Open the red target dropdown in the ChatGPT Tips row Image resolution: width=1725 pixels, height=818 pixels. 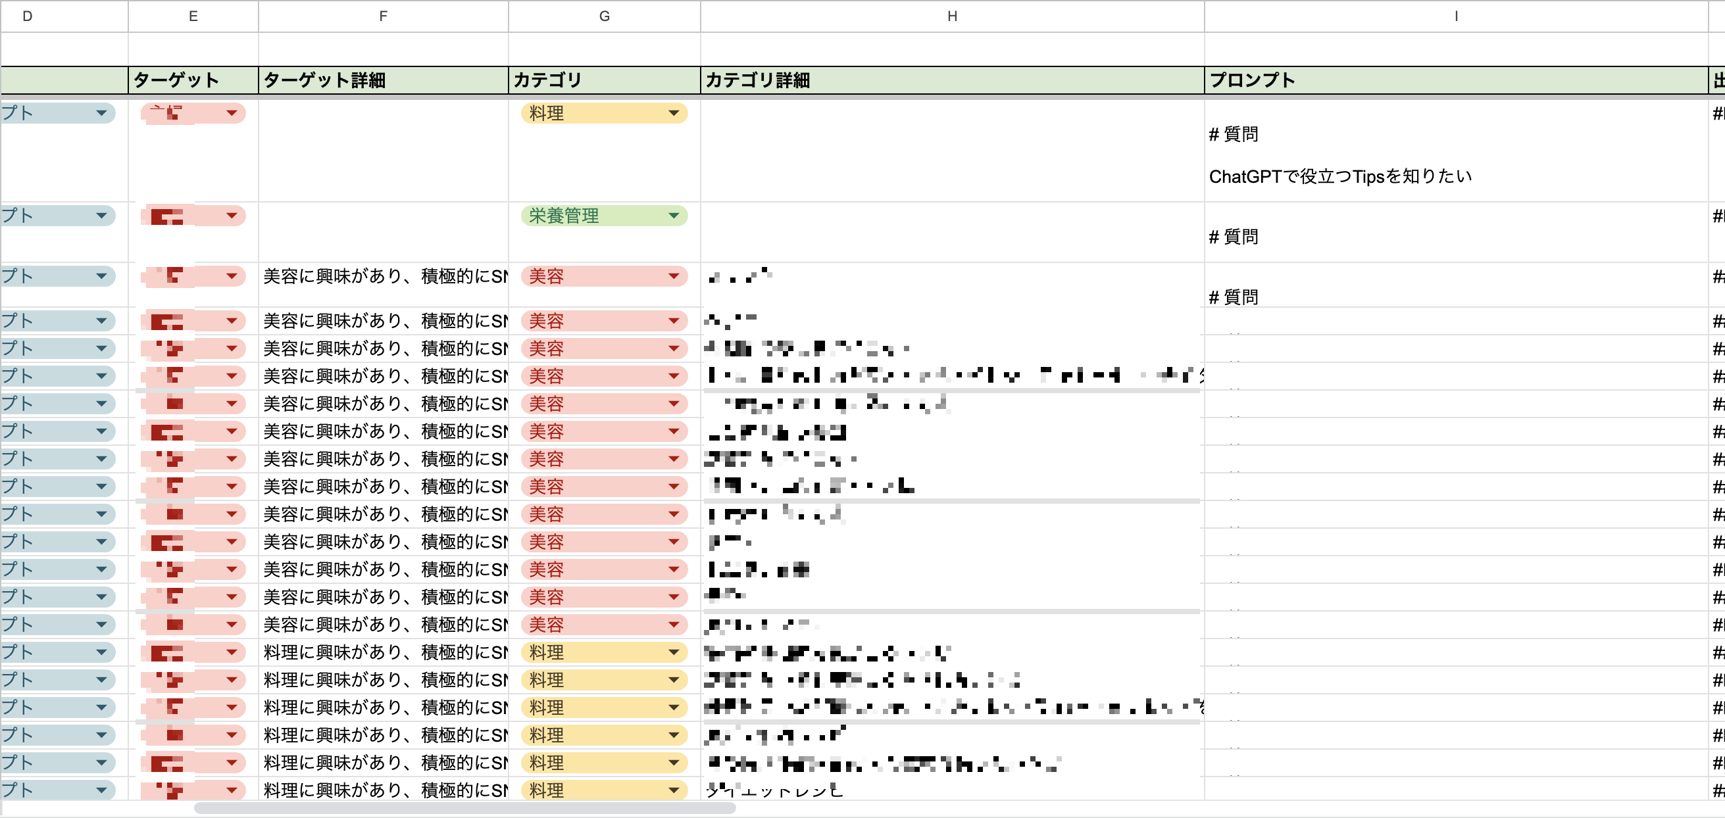pyautogui.click(x=231, y=113)
